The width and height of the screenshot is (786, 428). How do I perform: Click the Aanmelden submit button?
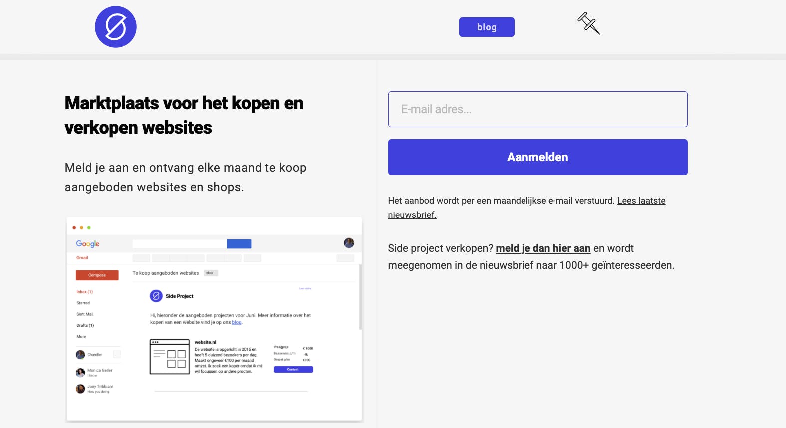coord(537,157)
